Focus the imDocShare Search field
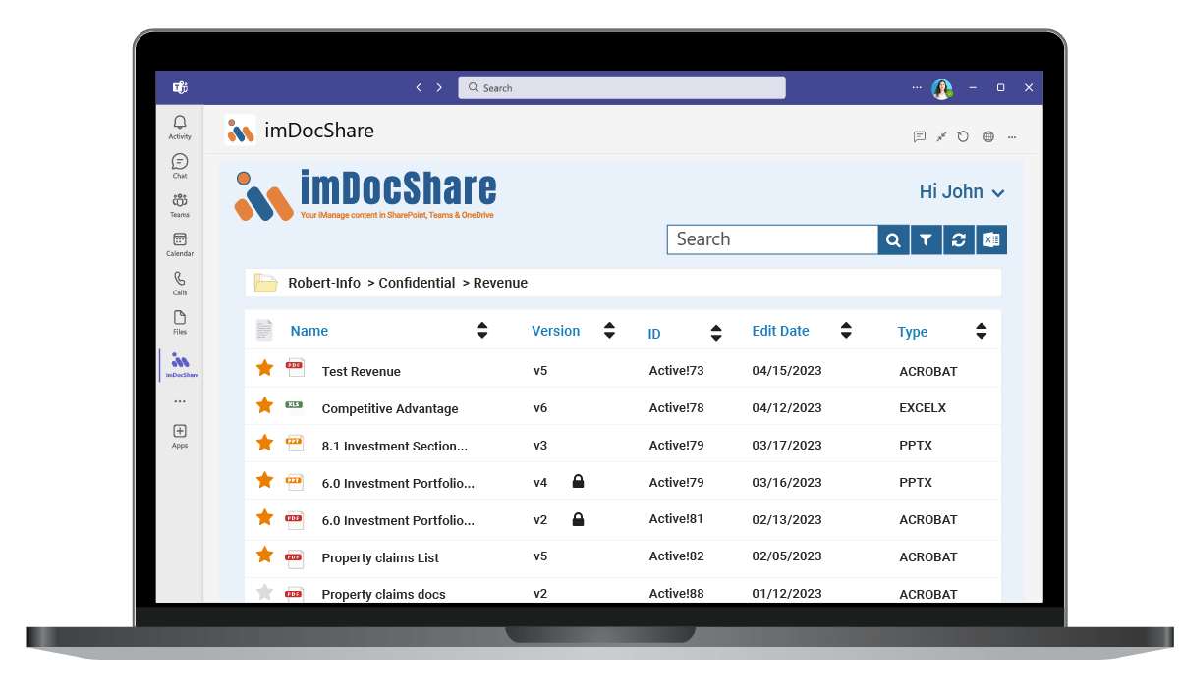This screenshot has width=1180, height=688. tap(772, 239)
